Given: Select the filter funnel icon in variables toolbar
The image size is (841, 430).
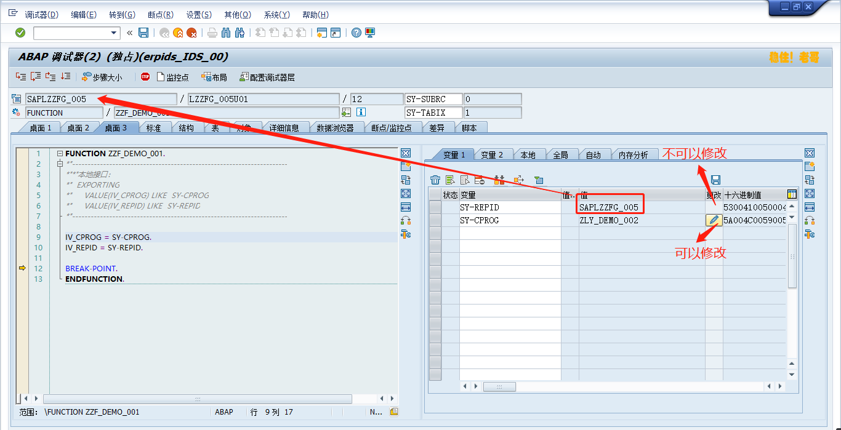Looking at the screenshot, I should [537, 180].
